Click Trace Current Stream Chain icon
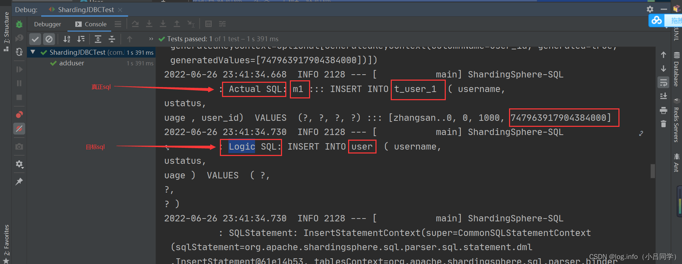Viewport: 682px width, 264px height. 222,24
